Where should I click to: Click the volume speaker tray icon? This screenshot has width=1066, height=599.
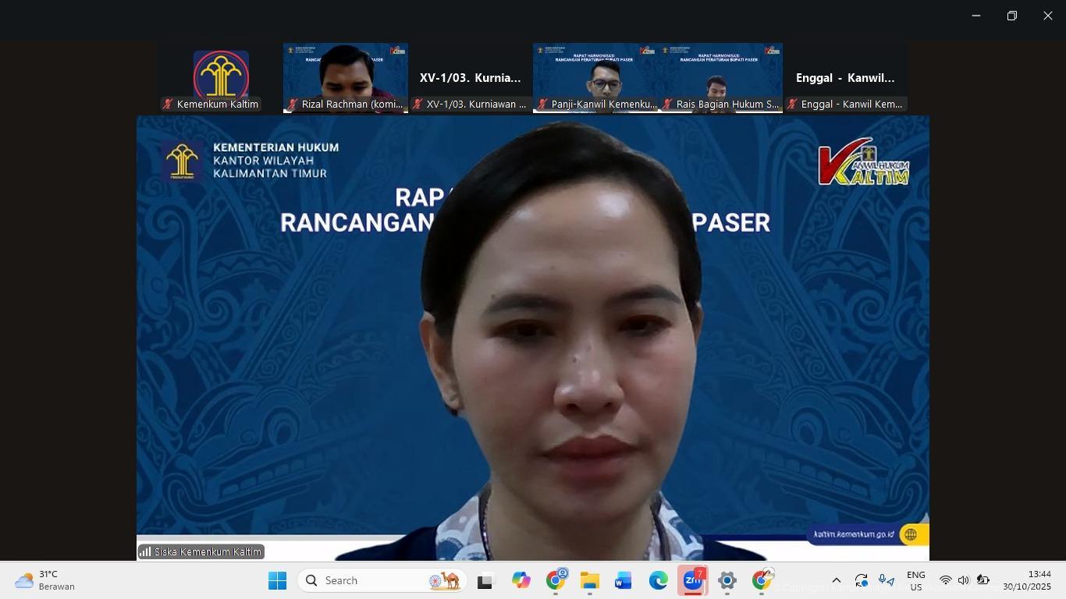(963, 580)
